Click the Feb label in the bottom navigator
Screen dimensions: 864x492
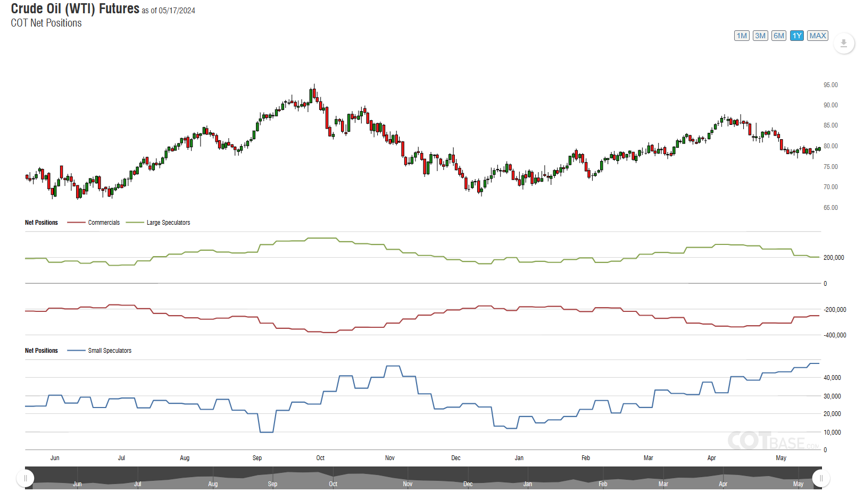pyautogui.click(x=603, y=484)
